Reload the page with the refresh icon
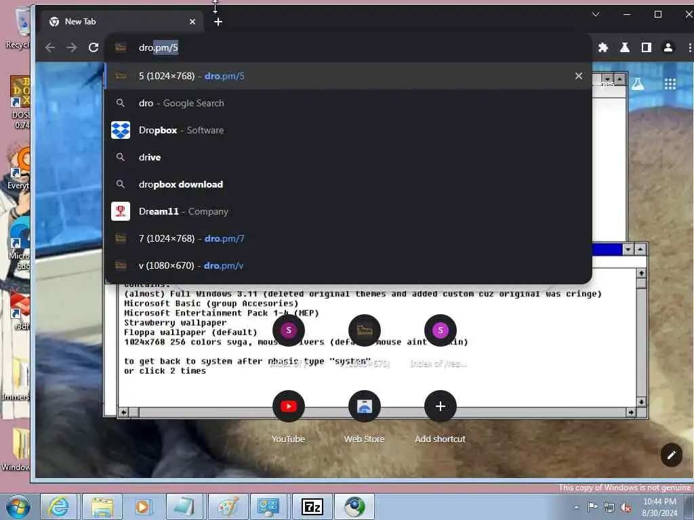This screenshot has width=694, height=520. 94,47
